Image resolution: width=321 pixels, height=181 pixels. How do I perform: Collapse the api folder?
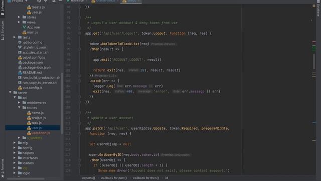[x=15, y=98]
